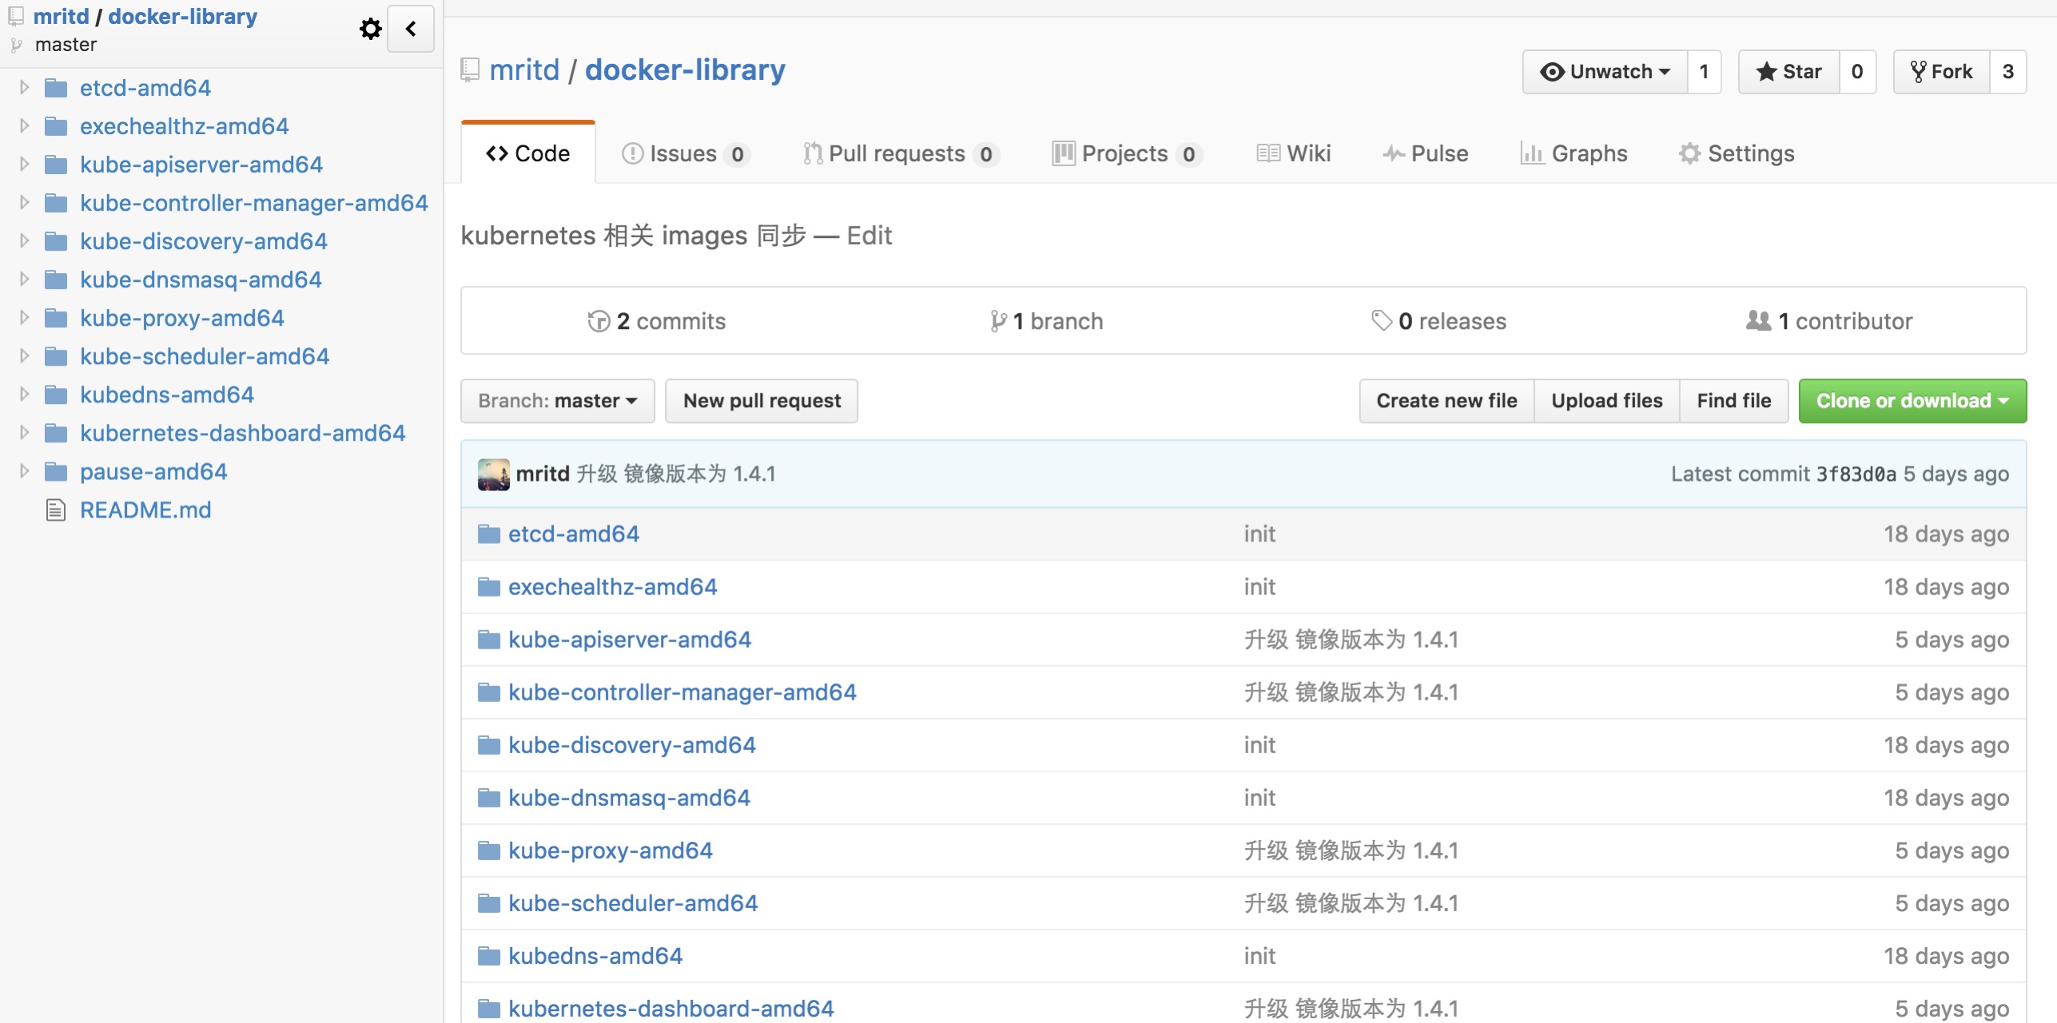Image resolution: width=2057 pixels, height=1023 pixels.
Task: Click the etcd-amd64 folder icon in the file list
Action: click(488, 533)
